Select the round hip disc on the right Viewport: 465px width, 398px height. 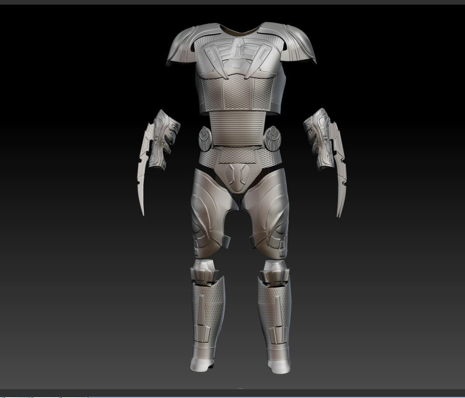pyautogui.click(x=271, y=136)
